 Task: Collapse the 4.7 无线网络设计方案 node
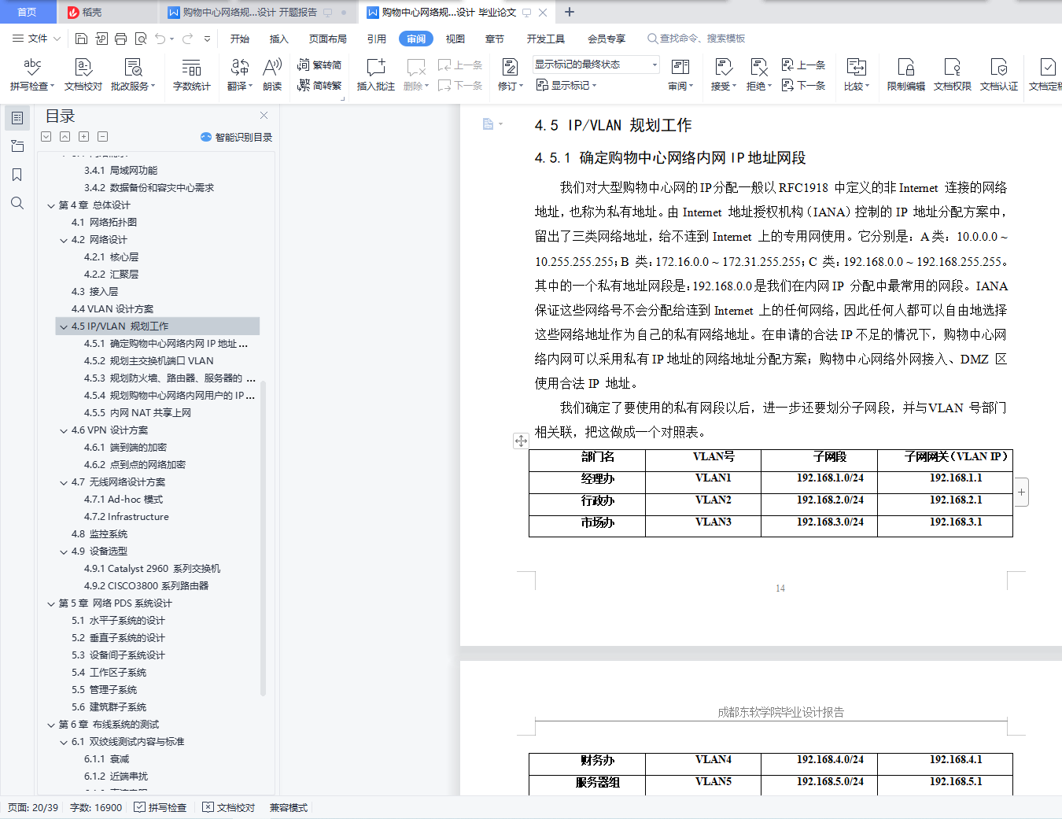[64, 482]
